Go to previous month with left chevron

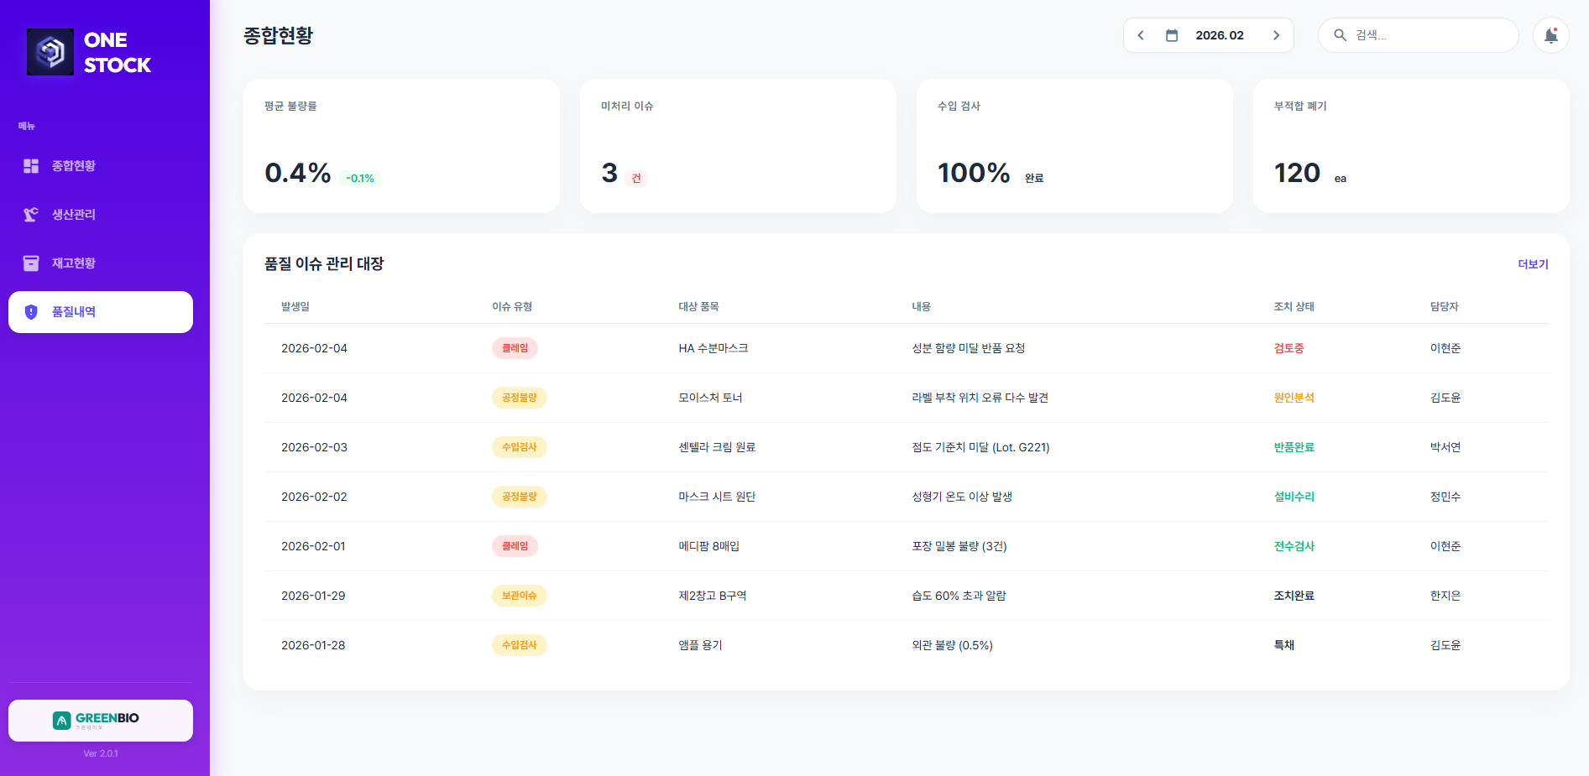point(1141,35)
